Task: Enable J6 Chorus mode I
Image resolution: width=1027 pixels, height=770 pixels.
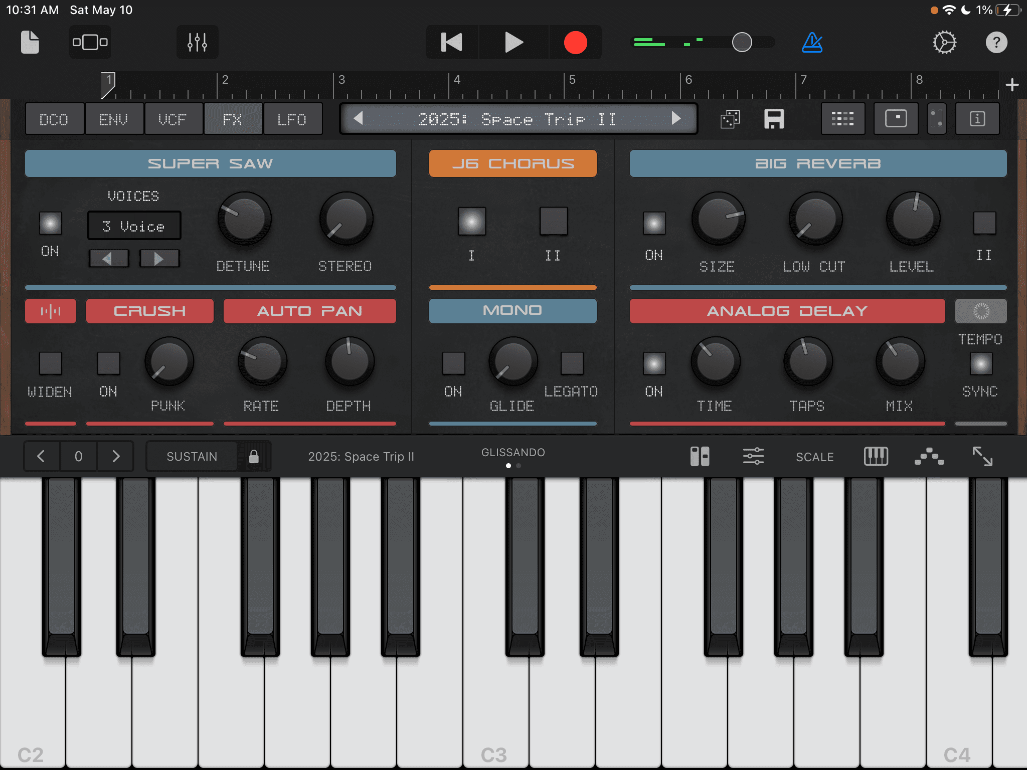Action: coord(472,221)
